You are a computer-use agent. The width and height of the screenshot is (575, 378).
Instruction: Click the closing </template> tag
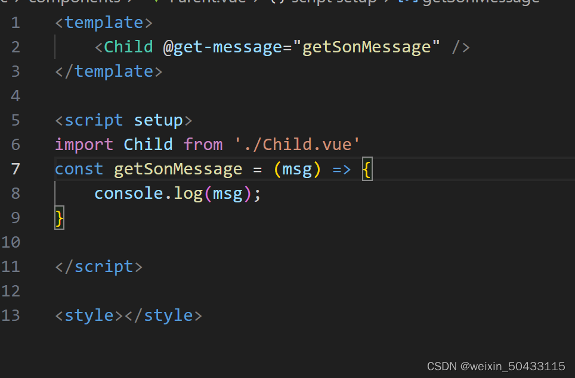109,71
